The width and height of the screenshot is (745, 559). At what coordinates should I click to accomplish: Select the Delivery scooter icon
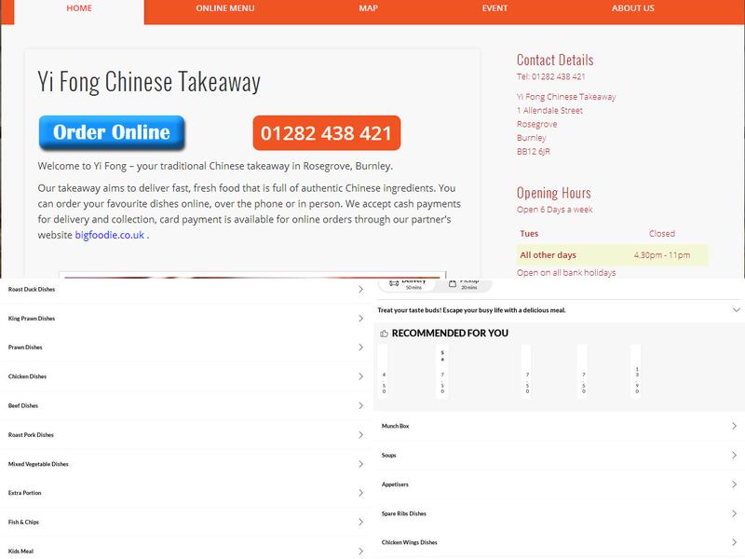click(394, 283)
